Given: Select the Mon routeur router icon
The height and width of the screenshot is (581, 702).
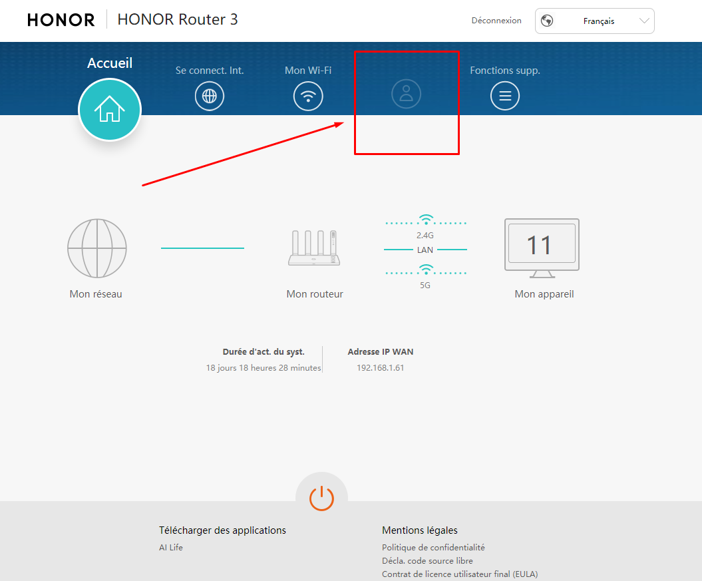Looking at the screenshot, I should coord(314,249).
